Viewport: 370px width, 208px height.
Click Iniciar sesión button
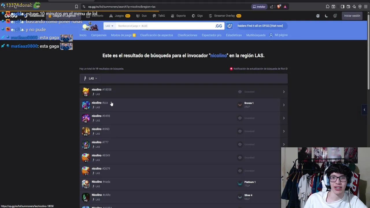(352, 16)
